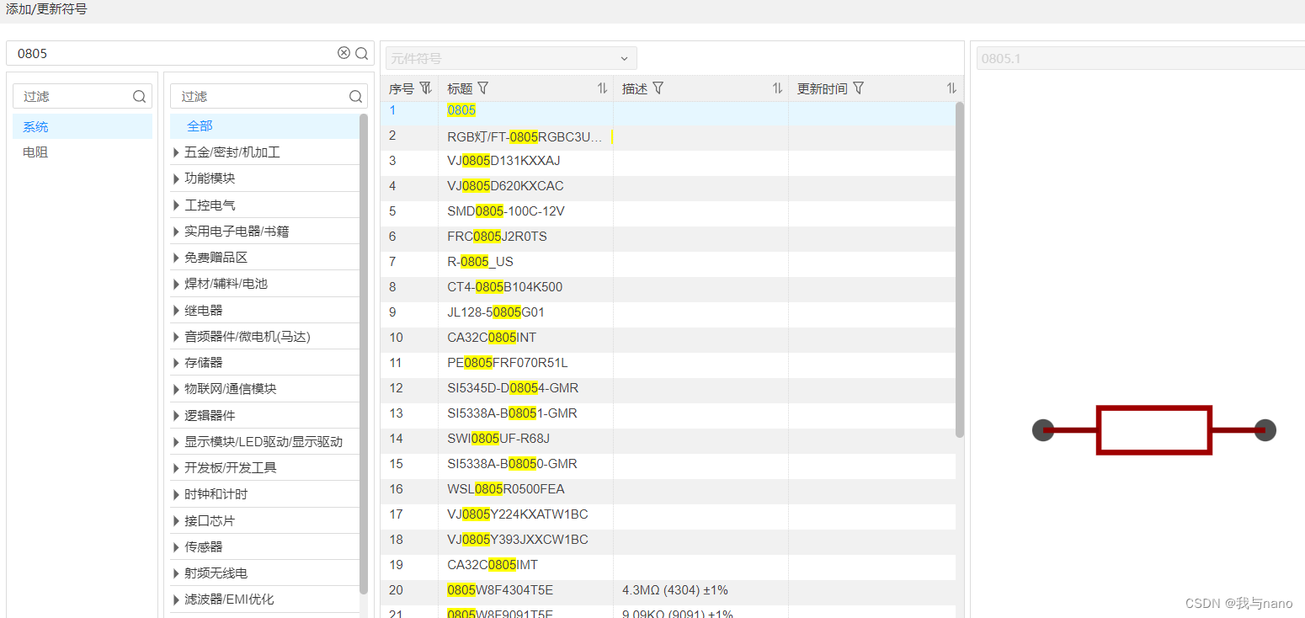Select the 开发板/开发工具 category label
Image resolution: width=1305 pixels, height=618 pixels.
coord(231,468)
